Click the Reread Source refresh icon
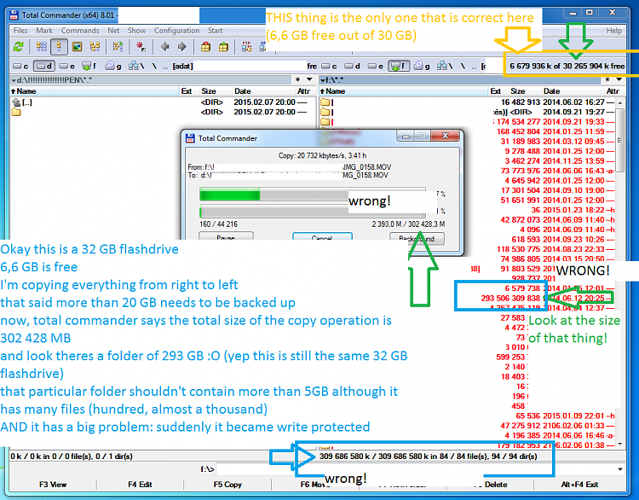Viewport: 639px width, 500px height. tap(19, 47)
